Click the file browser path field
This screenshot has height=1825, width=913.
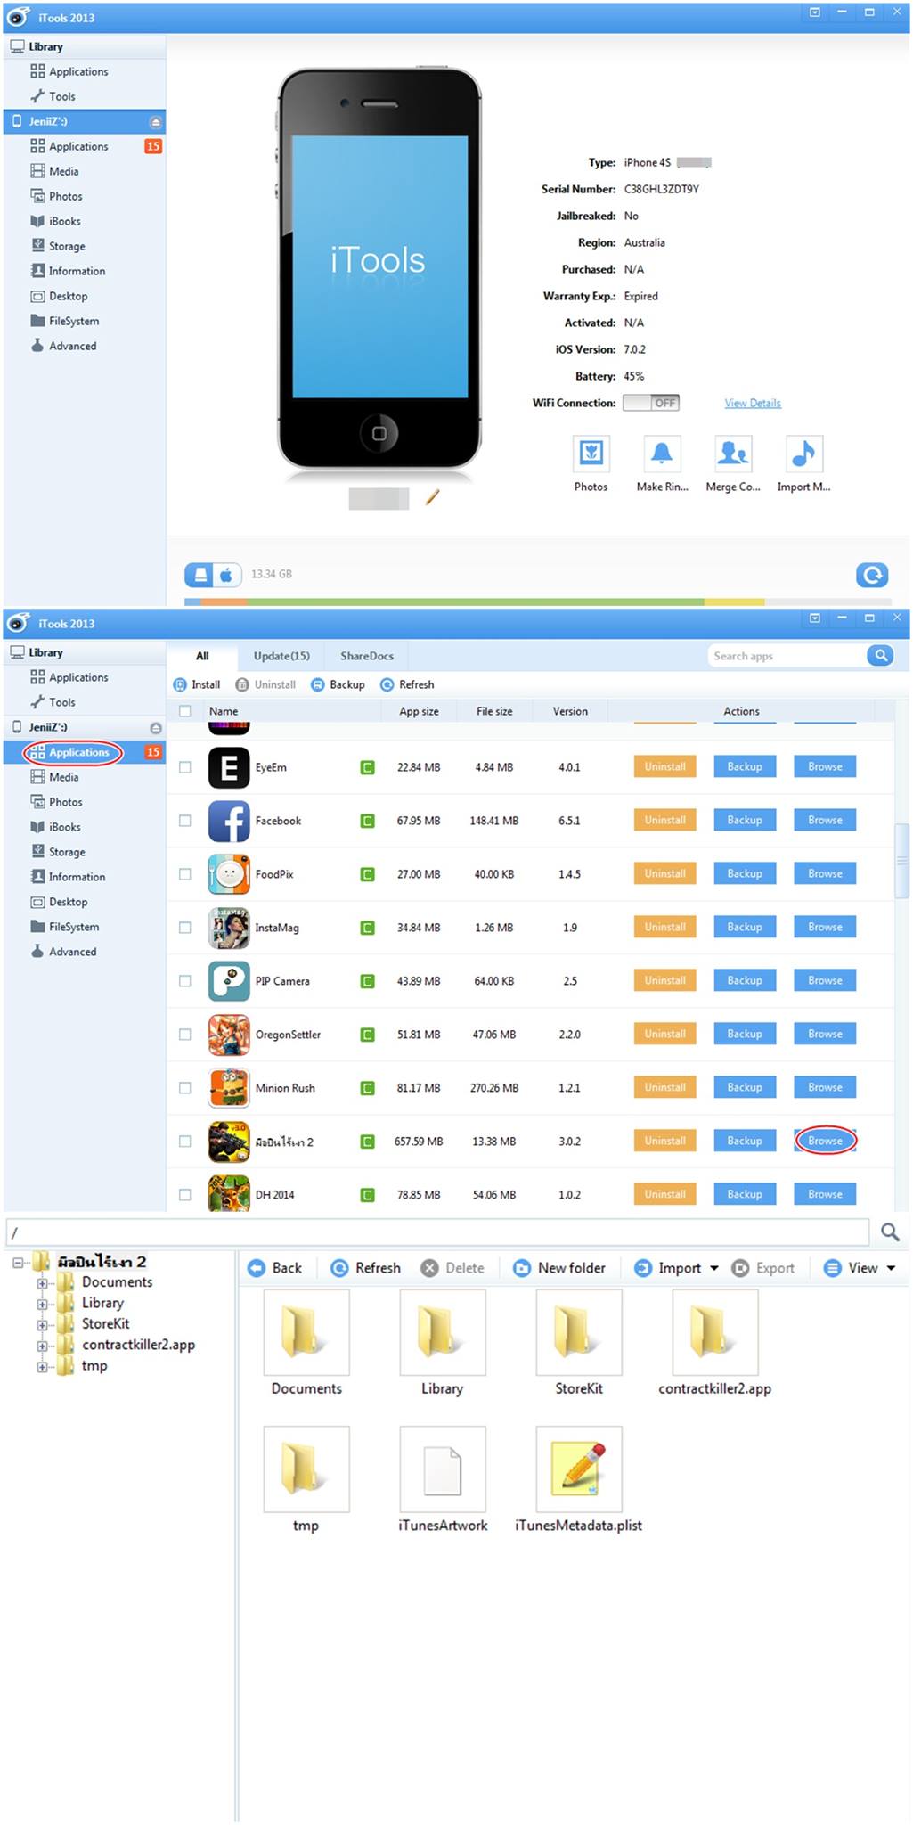pyautogui.click(x=437, y=1232)
